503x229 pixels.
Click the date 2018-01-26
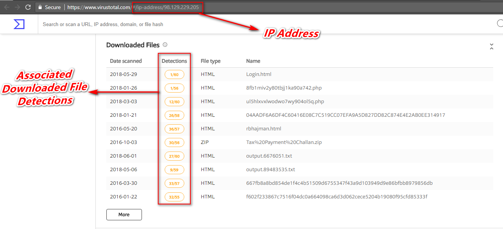[123, 88]
